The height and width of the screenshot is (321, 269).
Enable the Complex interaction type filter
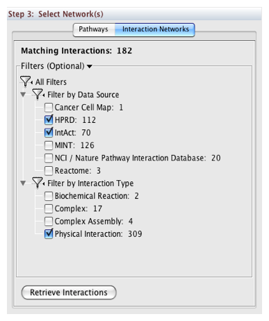[49, 208]
